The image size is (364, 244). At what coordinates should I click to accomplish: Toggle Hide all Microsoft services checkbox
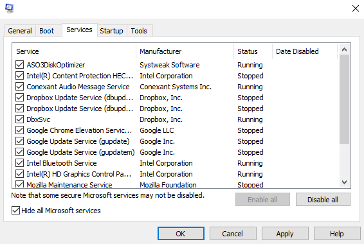pos(16,211)
